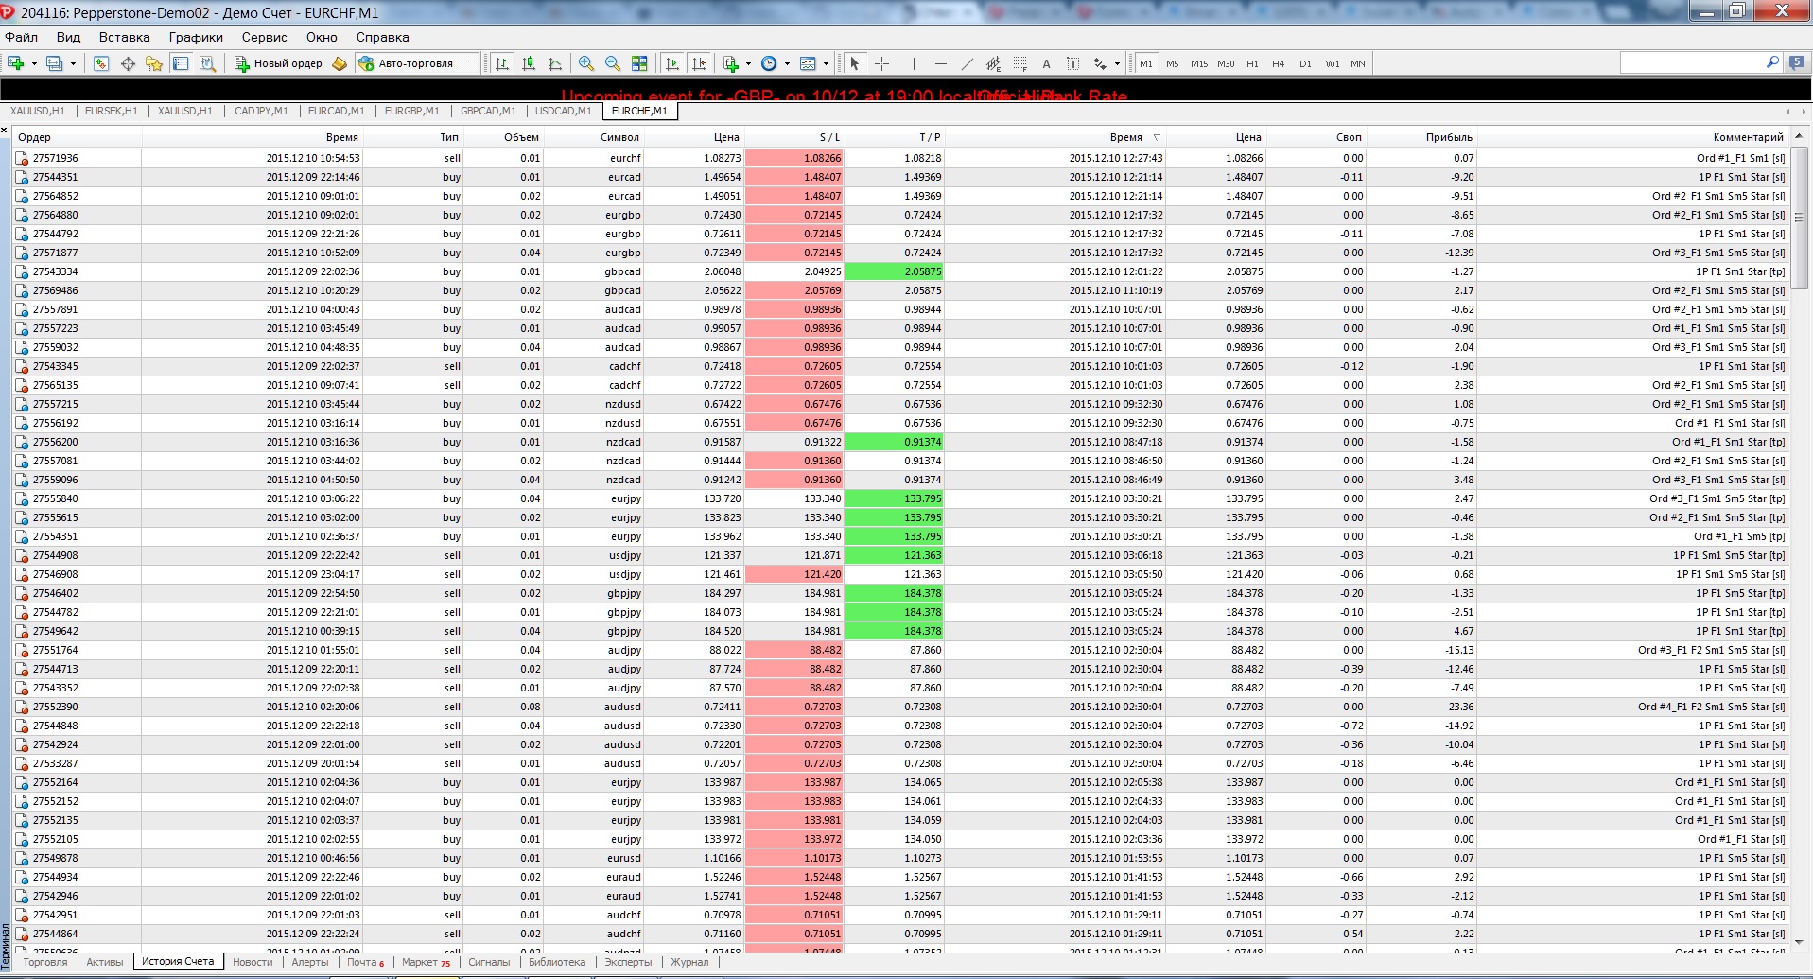Viewport: 1813px width, 979px height.
Task: Click the Arrows objects icon
Action: point(1100,63)
